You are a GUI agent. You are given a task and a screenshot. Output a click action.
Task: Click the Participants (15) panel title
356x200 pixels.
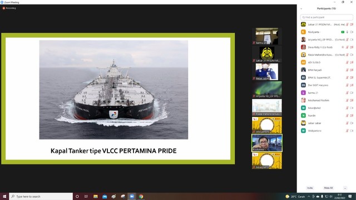(327, 9)
